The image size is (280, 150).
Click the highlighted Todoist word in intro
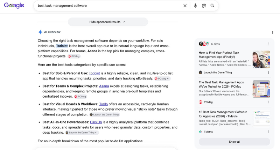62,46
